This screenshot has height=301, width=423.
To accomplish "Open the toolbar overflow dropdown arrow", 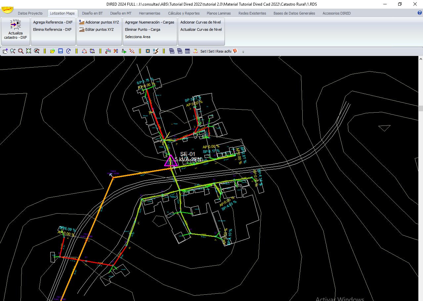I will 243,52.
